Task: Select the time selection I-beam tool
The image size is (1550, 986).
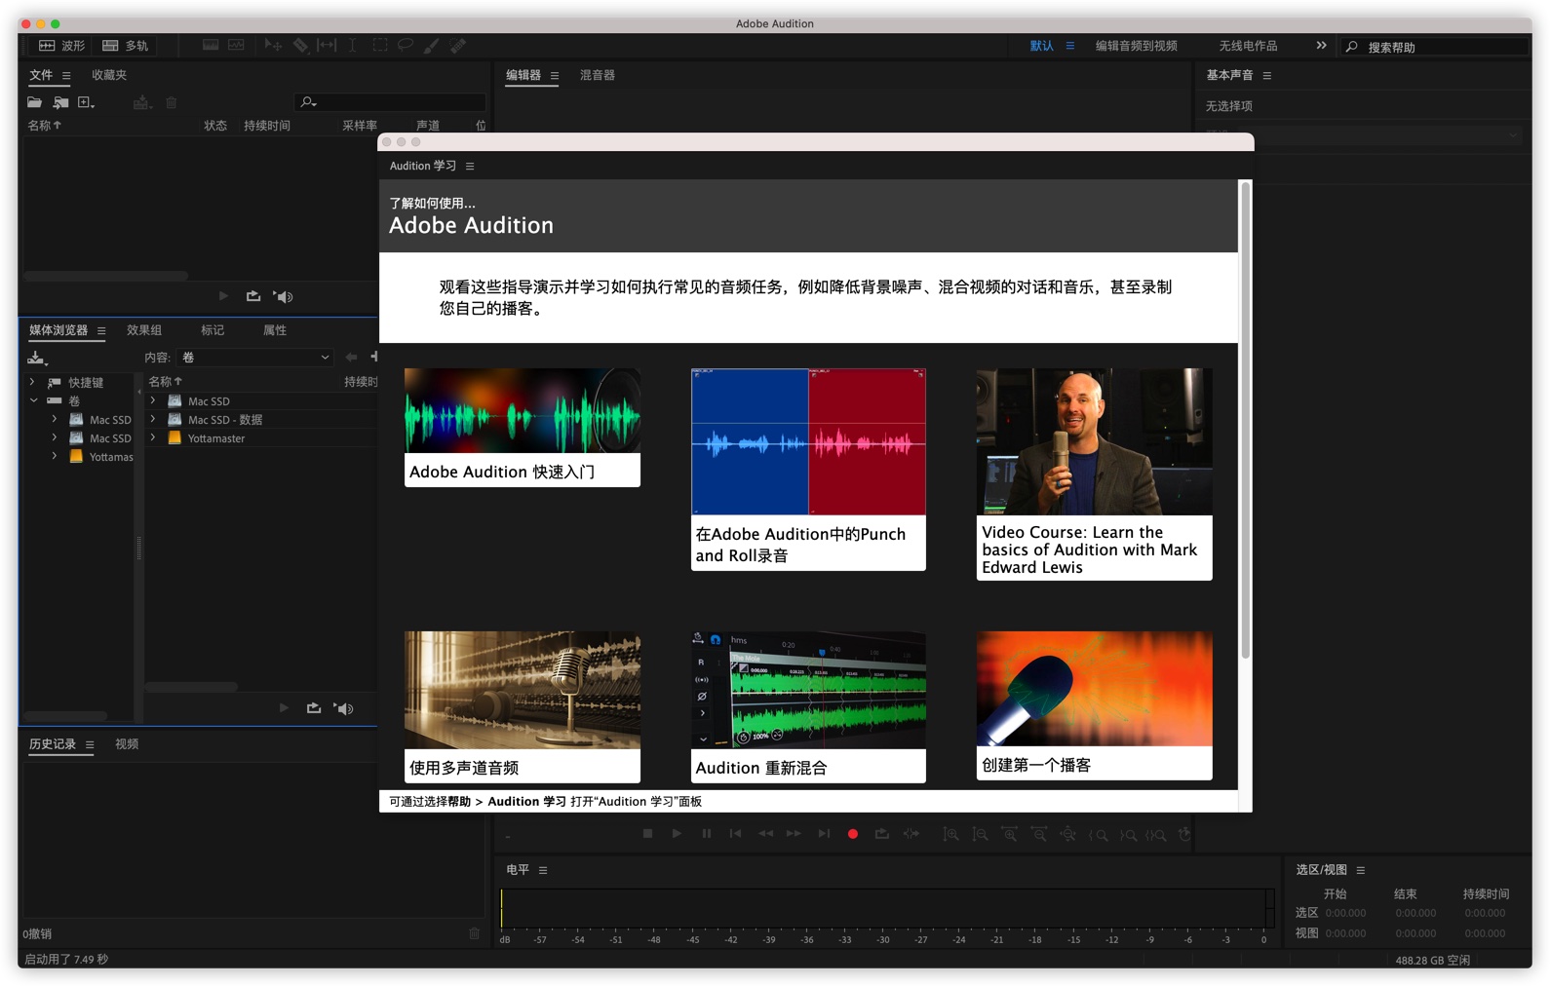Action: [x=353, y=46]
